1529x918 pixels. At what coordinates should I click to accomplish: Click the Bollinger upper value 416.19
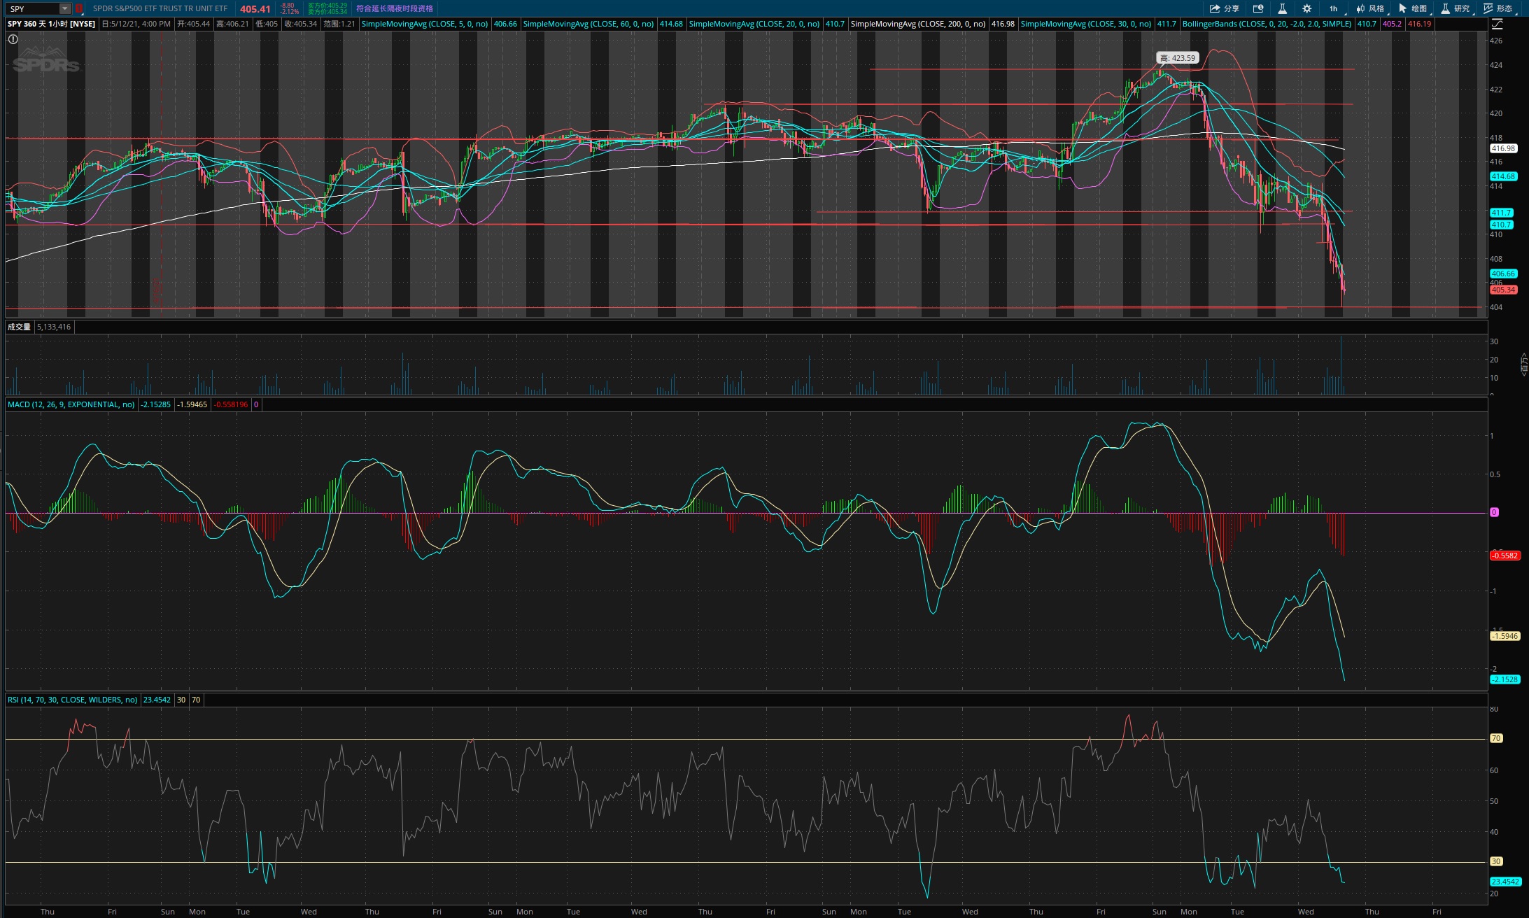(1419, 24)
